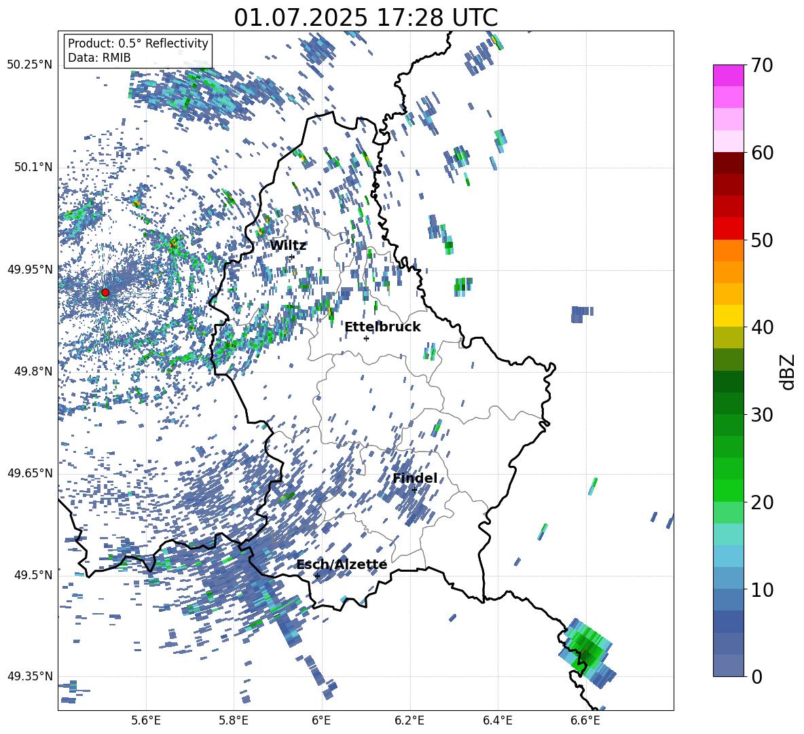Image resolution: width=804 pixels, height=734 pixels.
Task: Click the 40 label on the colorbar
Action: 761,327
